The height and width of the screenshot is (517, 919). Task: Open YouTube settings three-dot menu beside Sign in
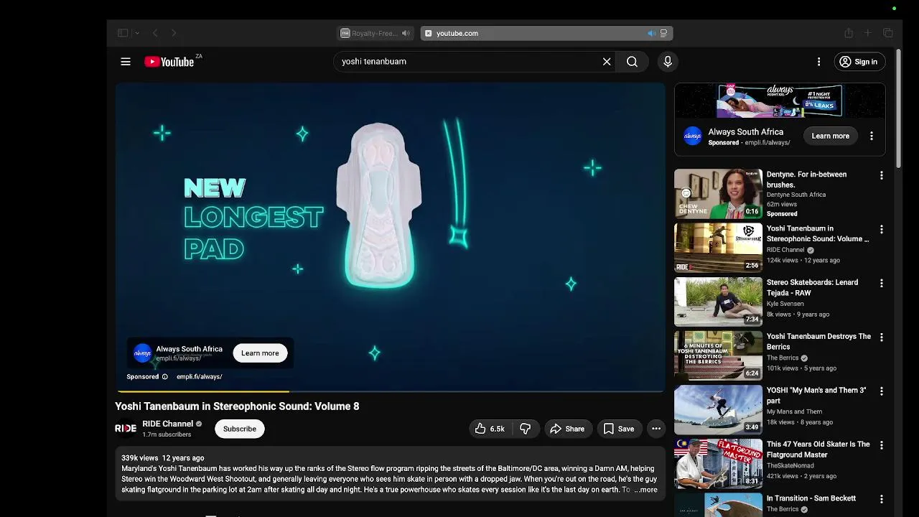(818, 62)
